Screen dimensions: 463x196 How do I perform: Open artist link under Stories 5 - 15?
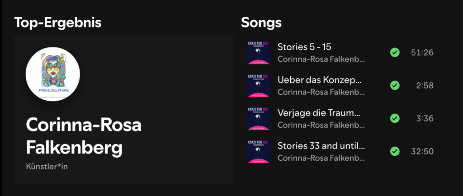321,59
